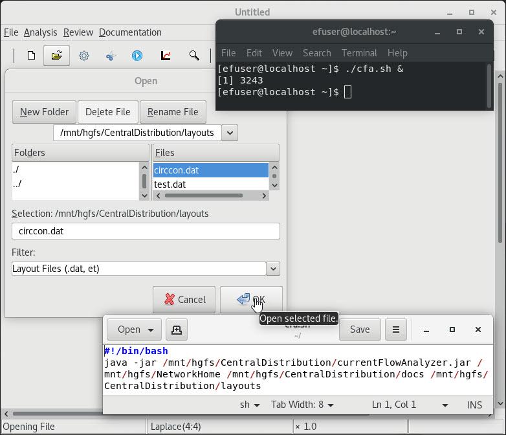Click the open folder toolbar icon

57,56
